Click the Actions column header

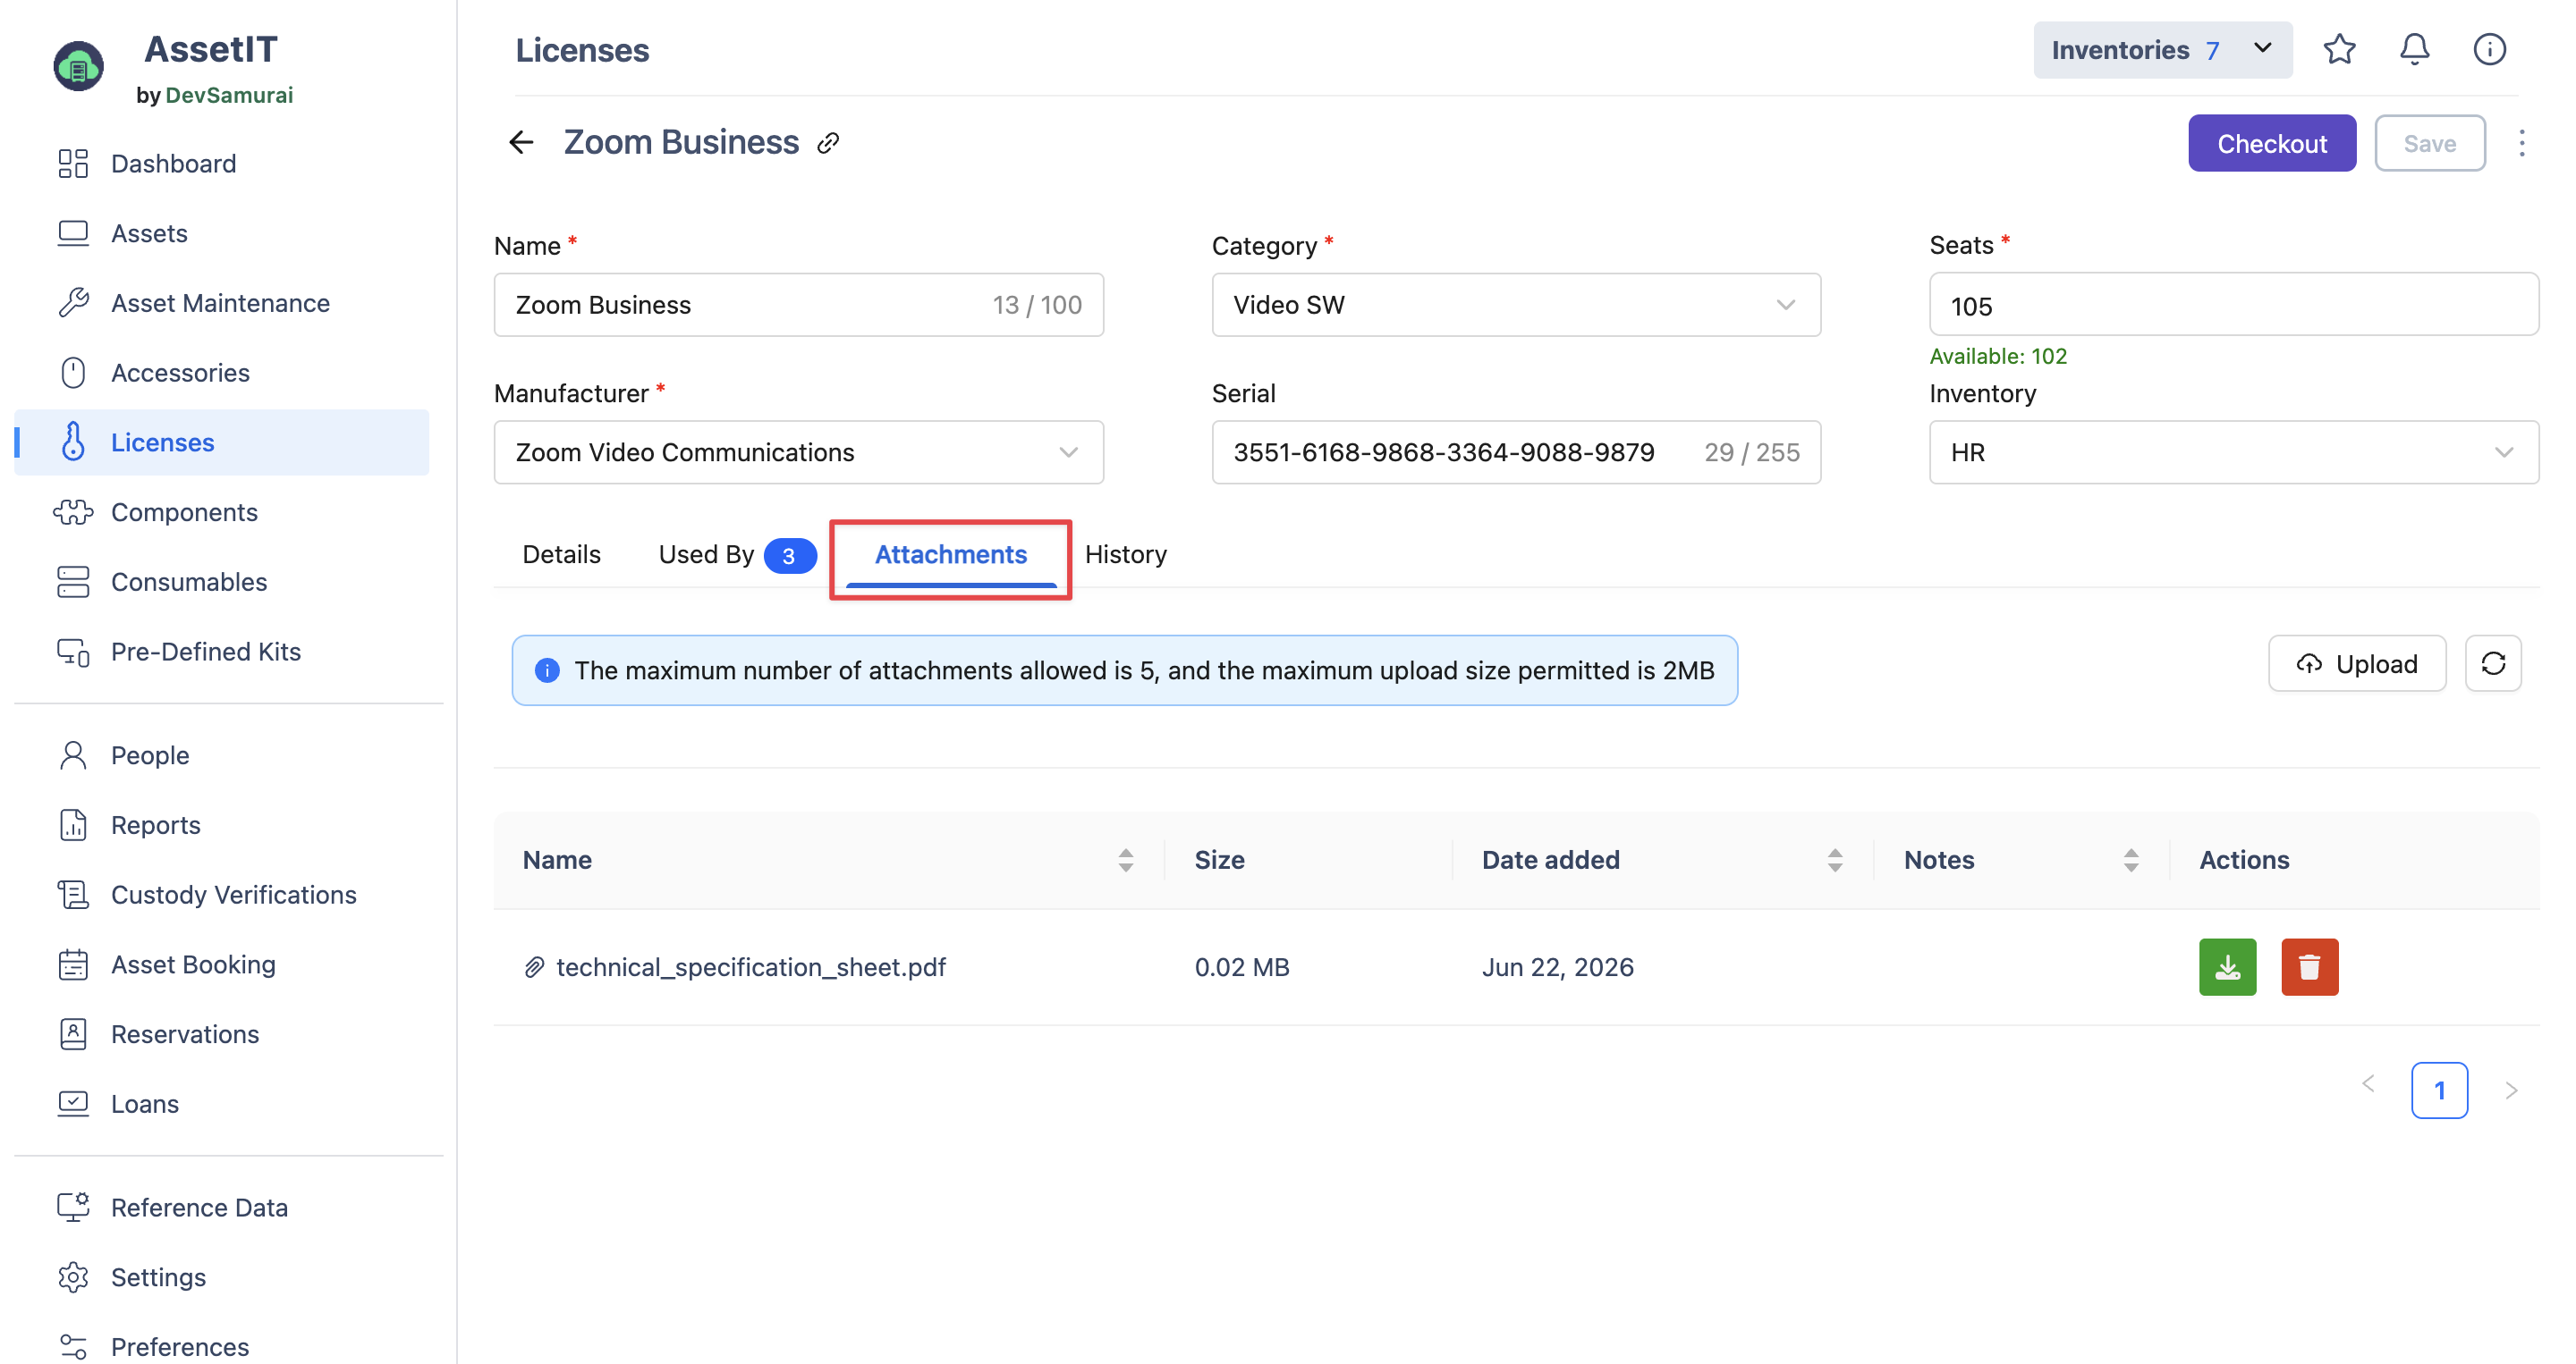(2243, 861)
